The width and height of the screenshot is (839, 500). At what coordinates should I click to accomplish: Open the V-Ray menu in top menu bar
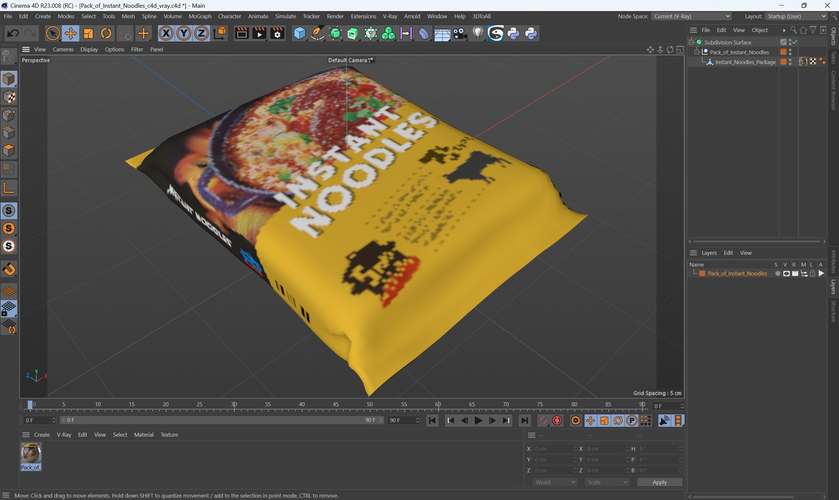click(390, 16)
